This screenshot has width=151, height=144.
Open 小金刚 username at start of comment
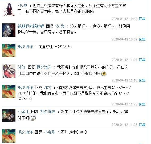coord(24,112)
